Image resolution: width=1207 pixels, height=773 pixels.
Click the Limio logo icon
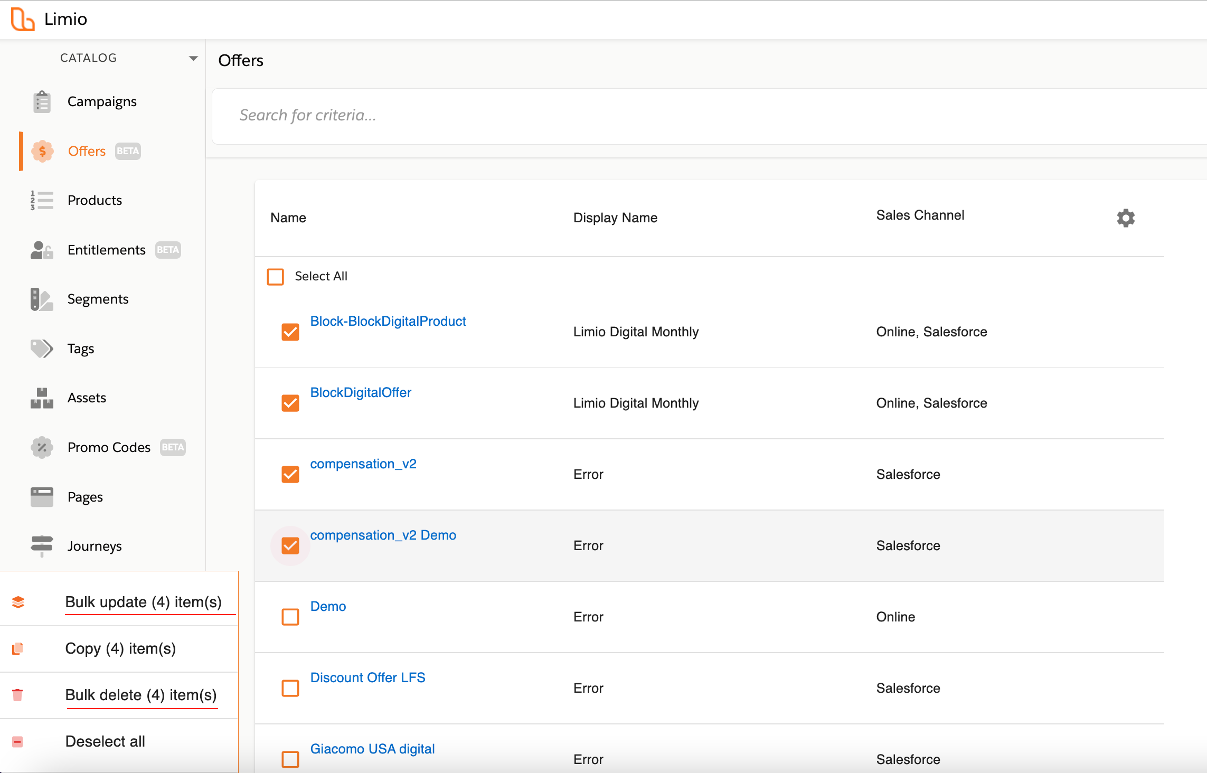[x=23, y=20]
